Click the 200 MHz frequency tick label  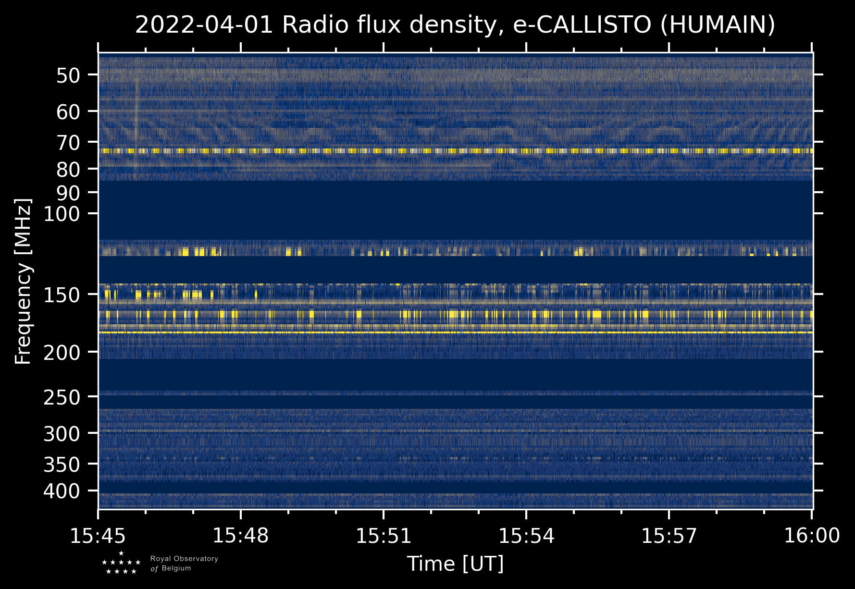(x=62, y=353)
